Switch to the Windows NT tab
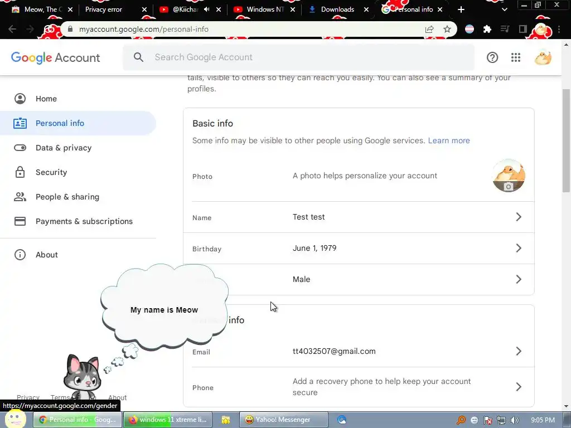This screenshot has width=571, height=428. pyautogui.click(x=264, y=9)
